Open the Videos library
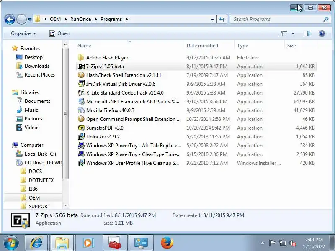The height and width of the screenshot is (251, 335). point(32,128)
